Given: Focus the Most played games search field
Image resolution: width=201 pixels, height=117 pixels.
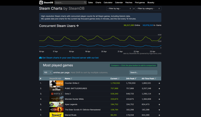Looking at the screenshot, I should tap(143, 73).
